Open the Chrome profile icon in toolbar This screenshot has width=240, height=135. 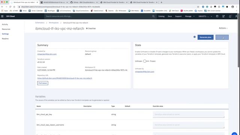tap(232, 7)
